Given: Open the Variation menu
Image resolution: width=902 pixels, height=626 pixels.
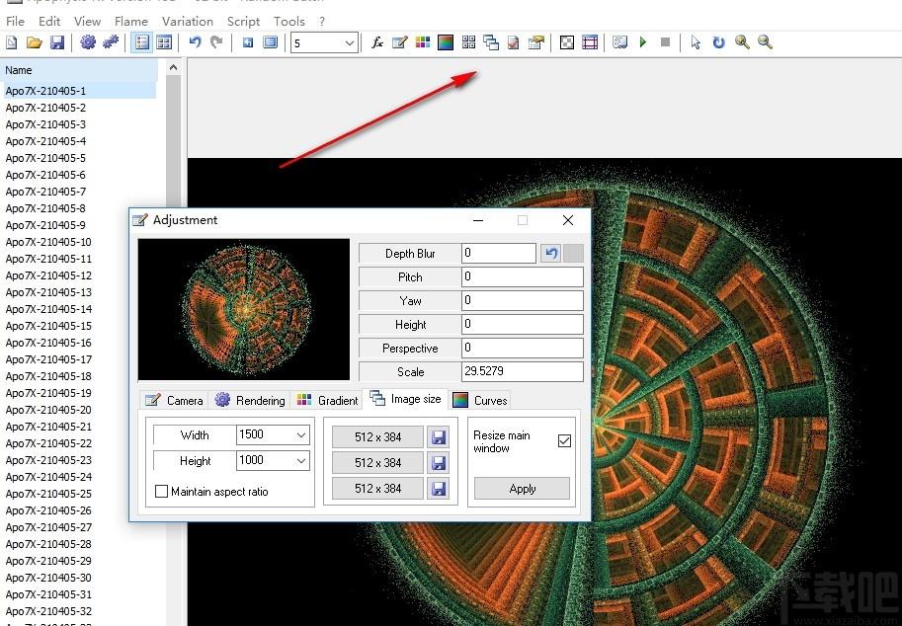Looking at the screenshot, I should tap(188, 22).
